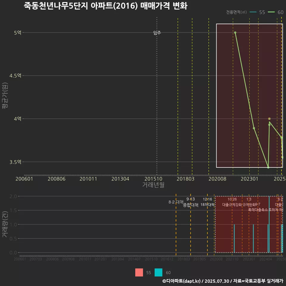Click the 10·26 대출규제강화 policy marker label
The image size is (286, 286).
pyautogui.click(x=232, y=202)
